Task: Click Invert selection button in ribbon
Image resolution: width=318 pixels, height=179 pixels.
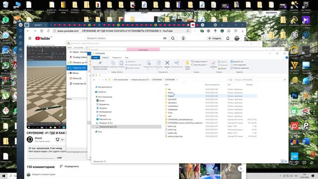Action: click(x=239, y=68)
